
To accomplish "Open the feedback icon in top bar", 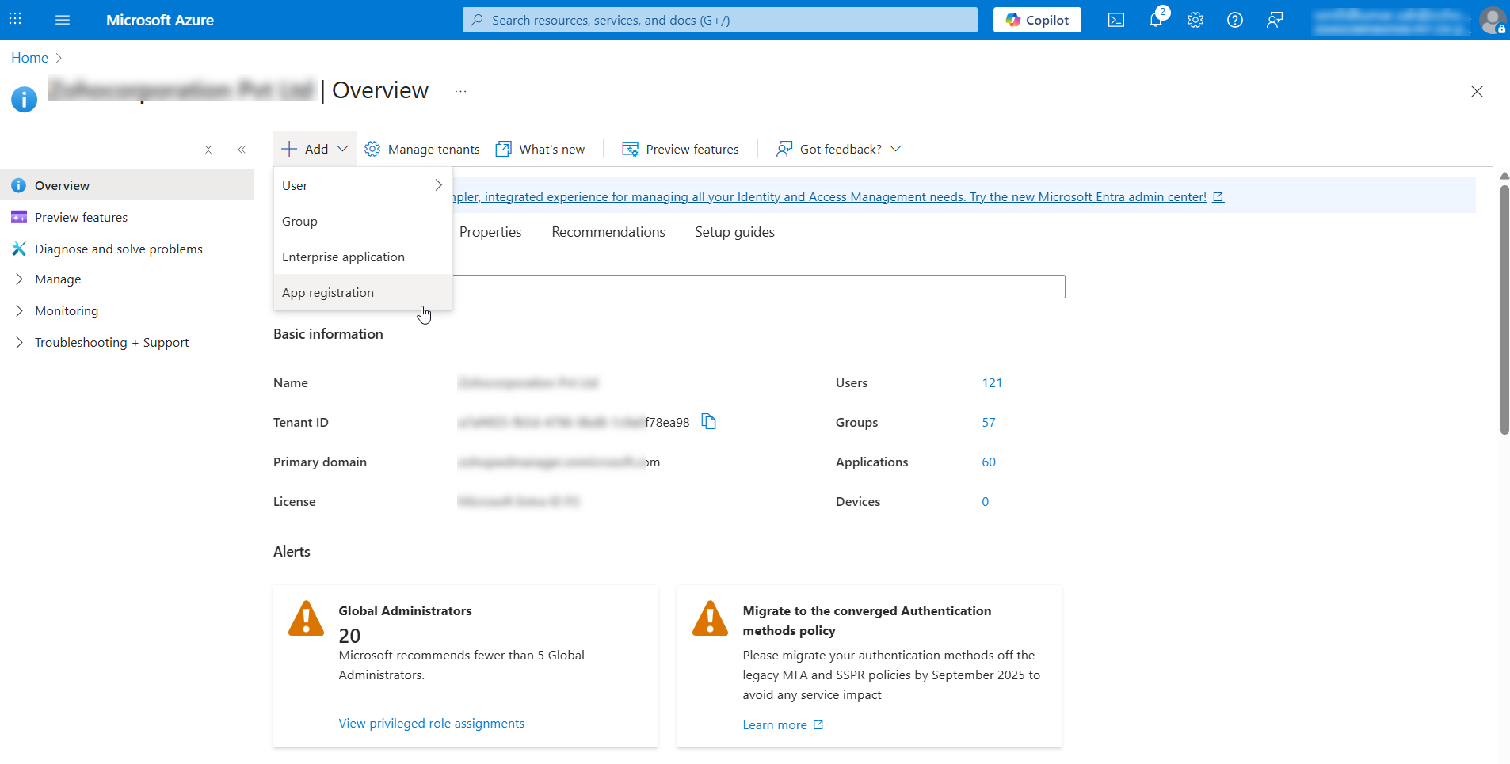I will 1273,20.
